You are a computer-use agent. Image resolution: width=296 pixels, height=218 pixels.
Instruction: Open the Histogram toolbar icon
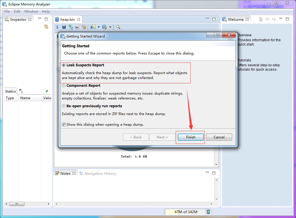(64, 27)
